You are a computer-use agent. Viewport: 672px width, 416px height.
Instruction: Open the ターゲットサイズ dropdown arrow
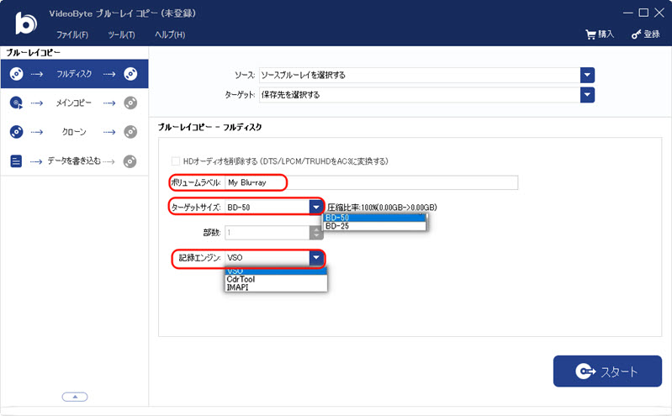click(x=316, y=208)
